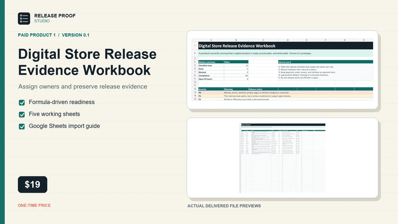Screen dimensions: 398x224
Task: Click the 'PAID PRODUCT 1' label
Action: coord(36,35)
